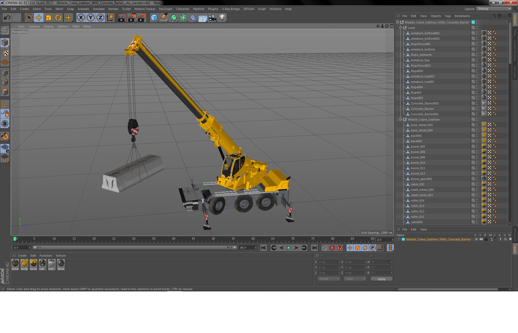Collapse root Mobile_Crane_Liebherr_With_Concrete_Barrier node
This screenshot has width=518, height=333.
pos(397,22)
